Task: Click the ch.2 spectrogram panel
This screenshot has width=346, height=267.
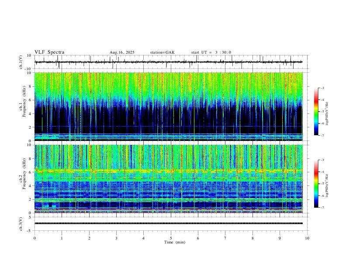Action: point(169,179)
